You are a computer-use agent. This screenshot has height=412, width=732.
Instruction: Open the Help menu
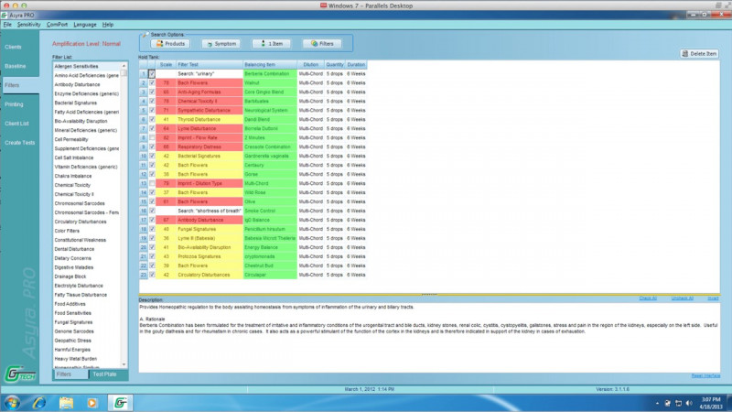pyautogui.click(x=108, y=25)
